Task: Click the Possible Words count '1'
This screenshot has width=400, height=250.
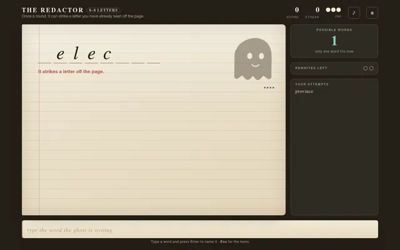Action: 334,41
